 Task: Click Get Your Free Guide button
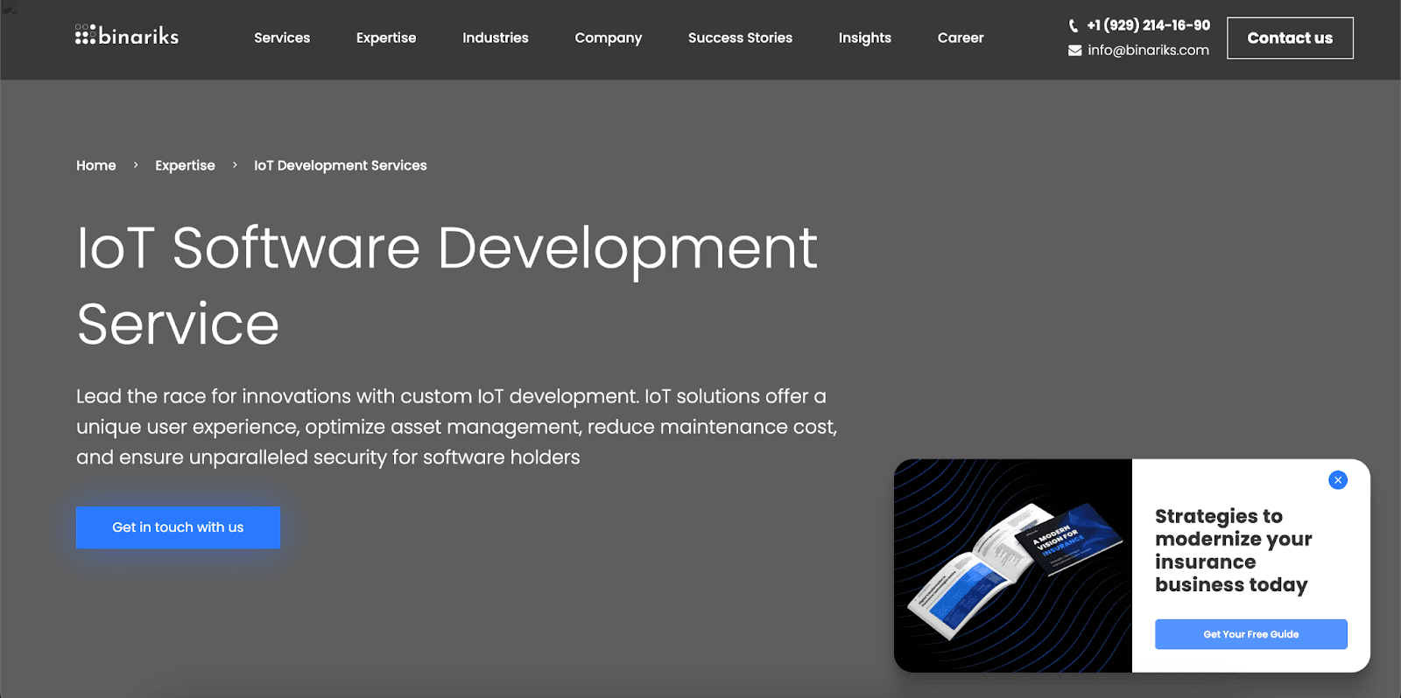tap(1250, 634)
